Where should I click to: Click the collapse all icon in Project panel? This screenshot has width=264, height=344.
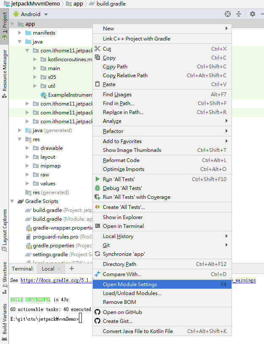point(239,14)
